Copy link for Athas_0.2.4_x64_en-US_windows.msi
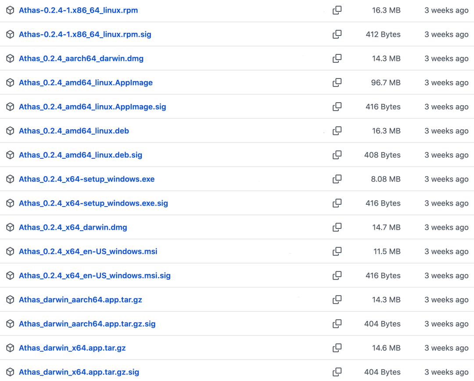474x381 pixels. [x=337, y=252]
